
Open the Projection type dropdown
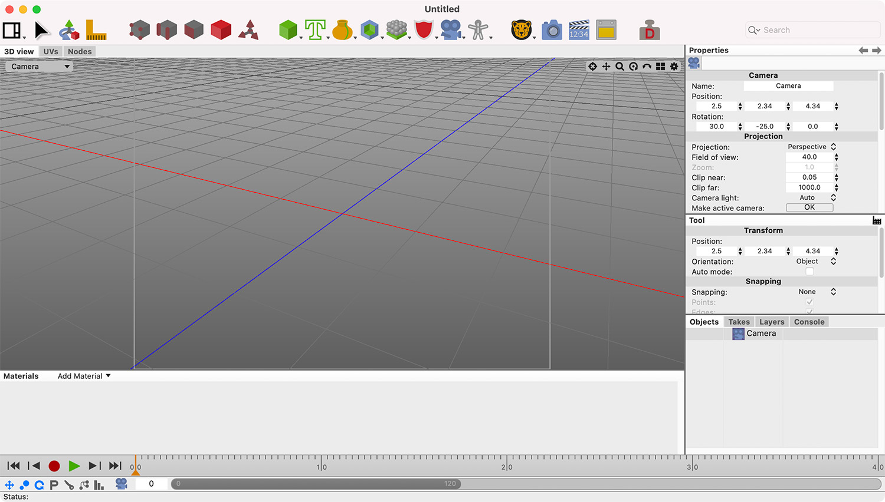(812, 147)
